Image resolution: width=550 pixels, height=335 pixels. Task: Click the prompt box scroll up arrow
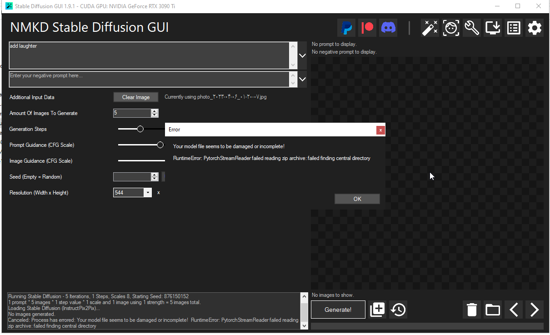click(293, 46)
